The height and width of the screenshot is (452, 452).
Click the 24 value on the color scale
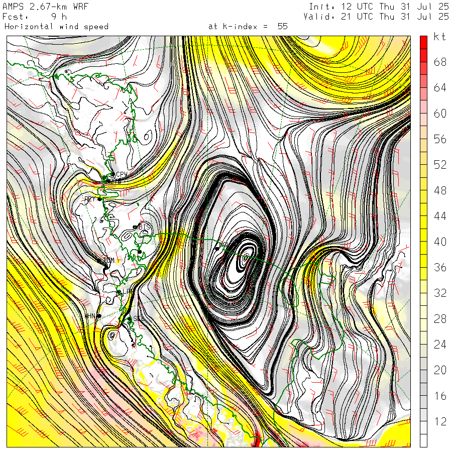click(x=440, y=345)
